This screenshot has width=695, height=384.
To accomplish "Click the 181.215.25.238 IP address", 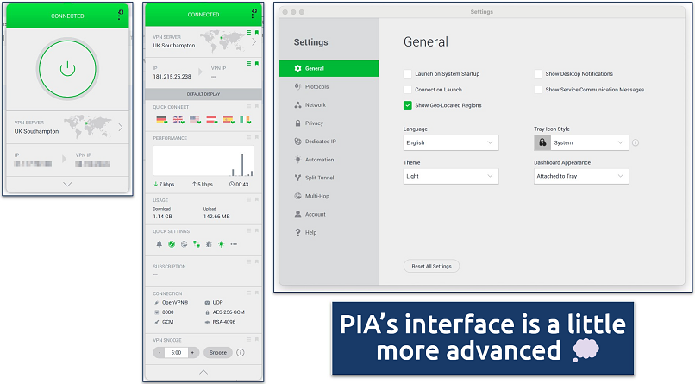I will tap(172, 76).
